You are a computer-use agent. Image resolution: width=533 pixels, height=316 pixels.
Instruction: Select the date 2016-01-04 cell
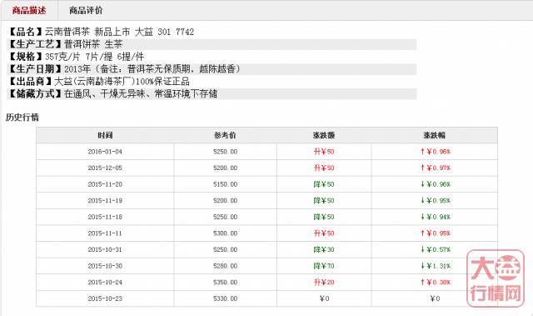(105, 152)
